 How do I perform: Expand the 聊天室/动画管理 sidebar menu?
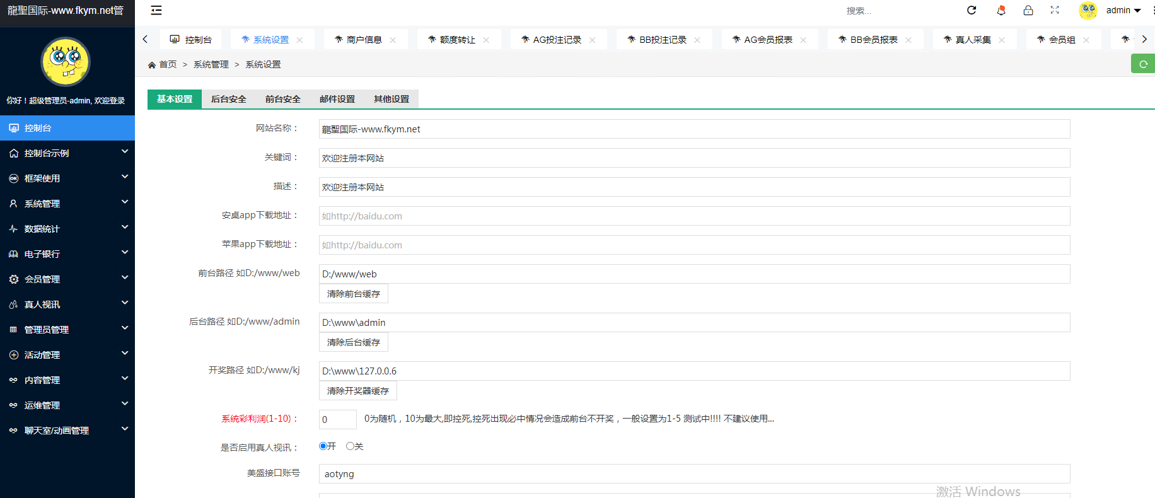point(67,431)
